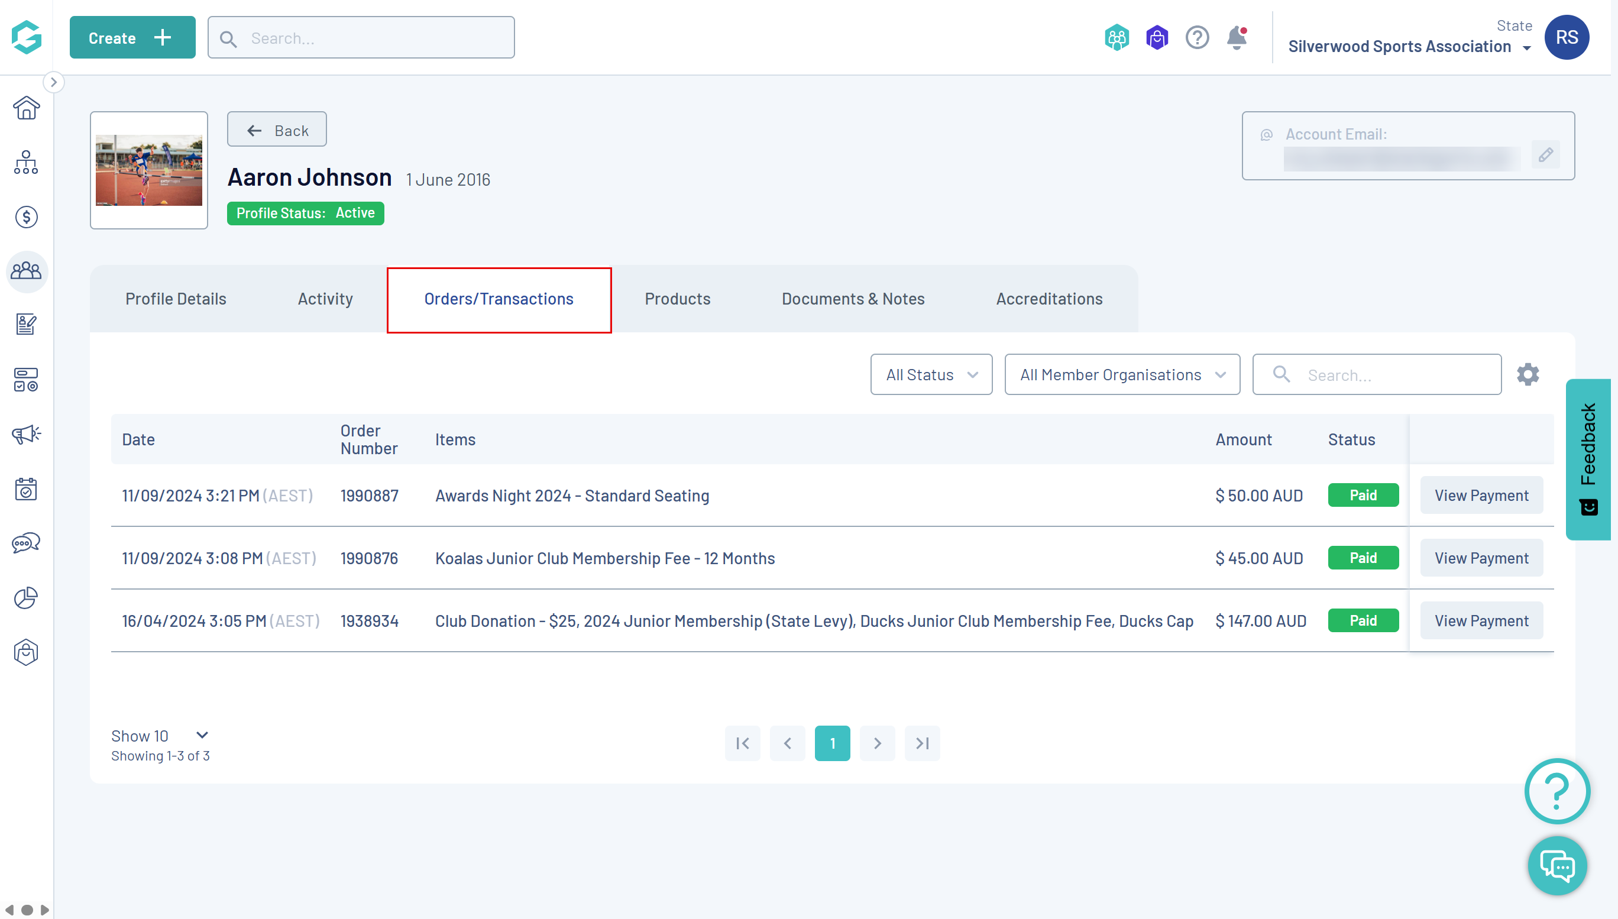Image resolution: width=1618 pixels, height=919 pixels.
Task: Click the notifications bell icon
Action: (1236, 38)
